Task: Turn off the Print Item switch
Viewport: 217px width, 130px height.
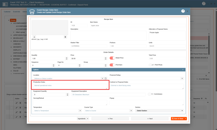Action: pos(112,65)
